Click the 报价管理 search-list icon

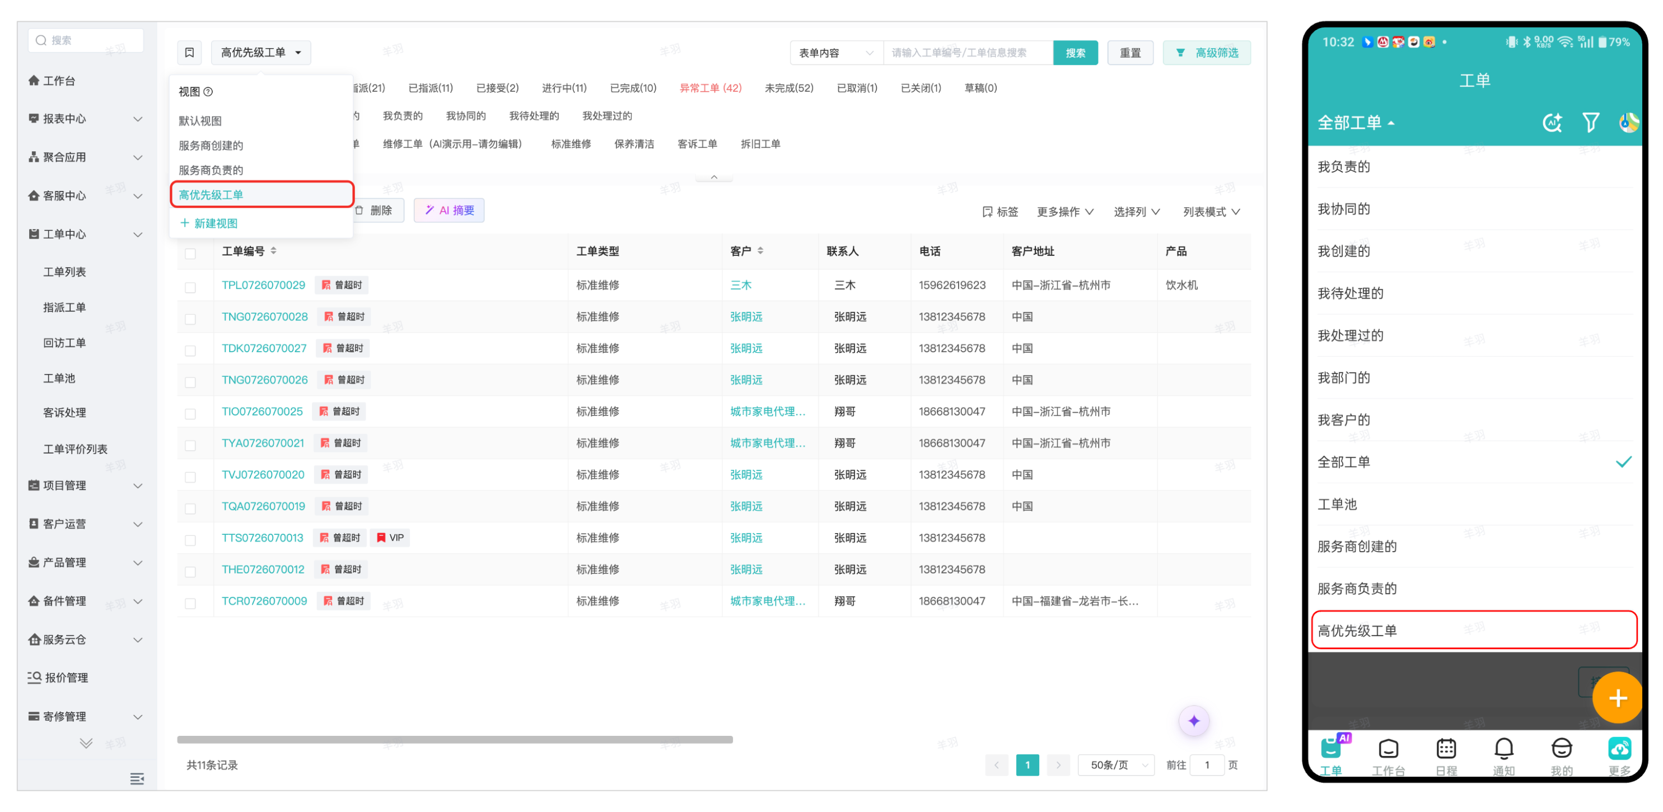[35, 678]
